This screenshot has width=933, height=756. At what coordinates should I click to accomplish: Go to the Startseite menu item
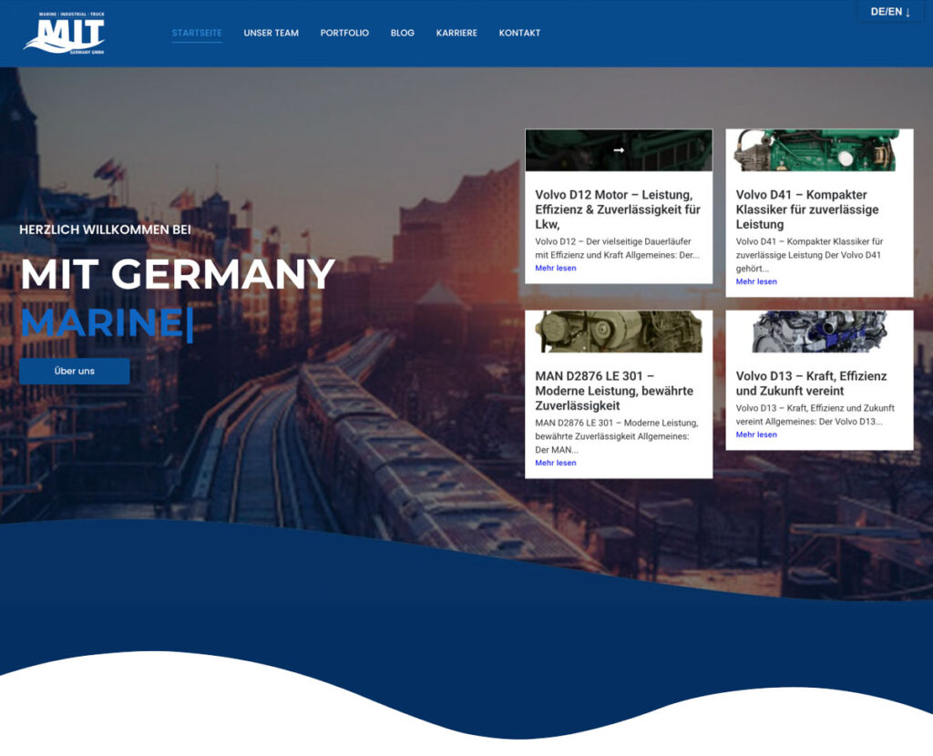[x=197, y=33]
